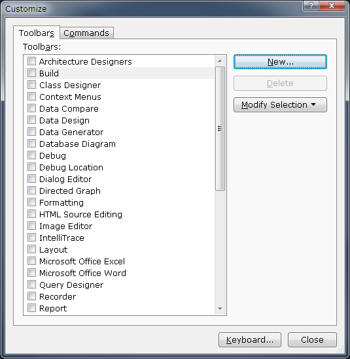The image size is (350, 359).
Task: Tick the Class Designer checkbox
Action: (x=31, y=85)
